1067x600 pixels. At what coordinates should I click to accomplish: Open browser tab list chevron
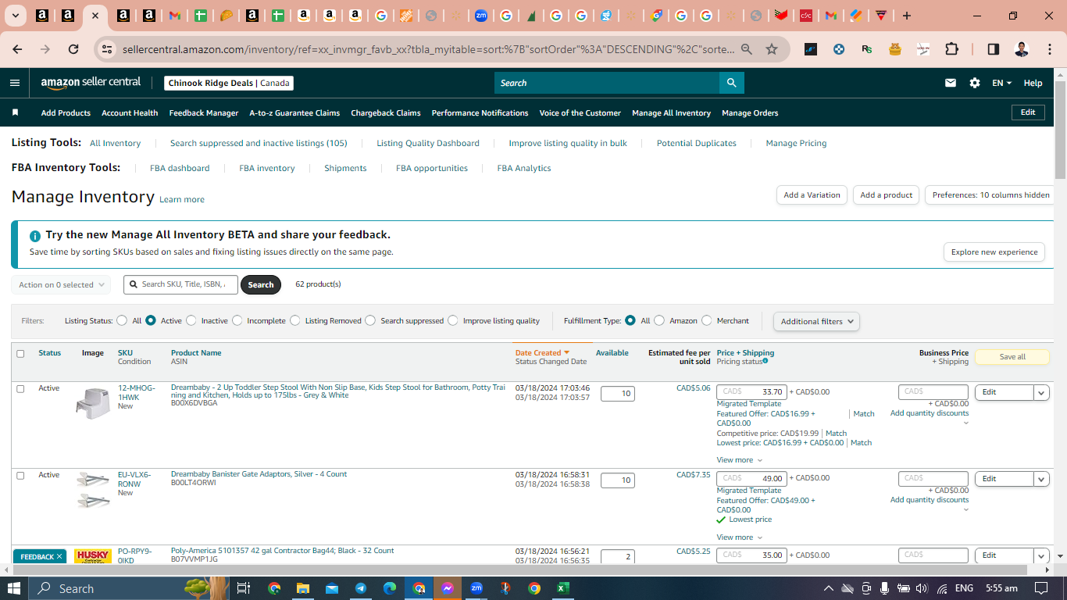(15, 16)
